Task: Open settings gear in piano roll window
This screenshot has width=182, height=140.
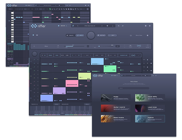Action: tap(88, 5)
